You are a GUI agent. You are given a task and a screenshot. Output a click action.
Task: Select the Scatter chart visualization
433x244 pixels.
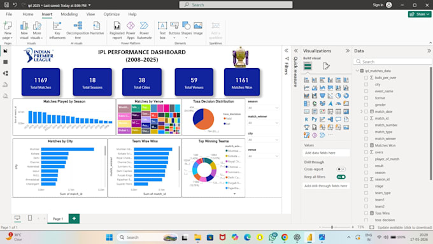[x=330, y=96]
